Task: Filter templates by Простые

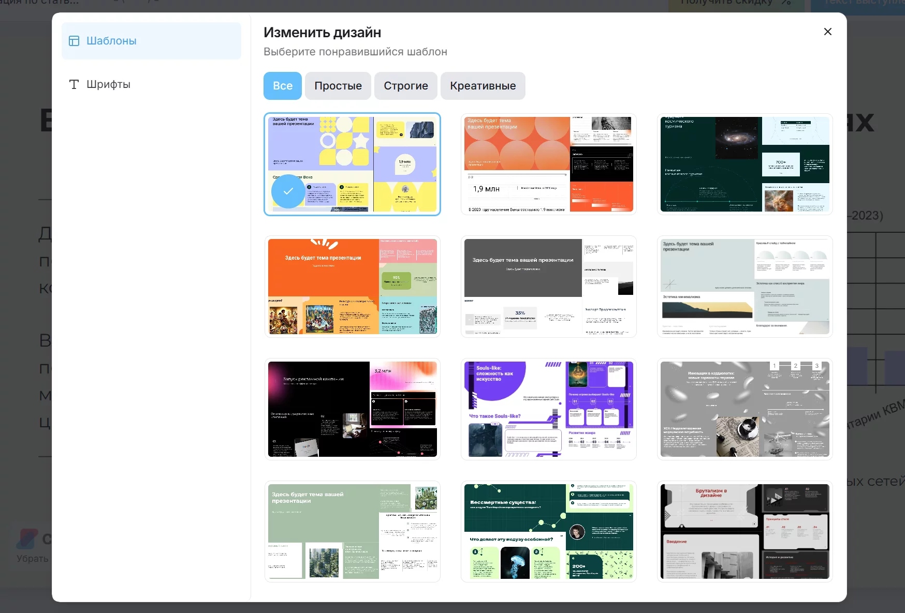Action: click(338, 86)
